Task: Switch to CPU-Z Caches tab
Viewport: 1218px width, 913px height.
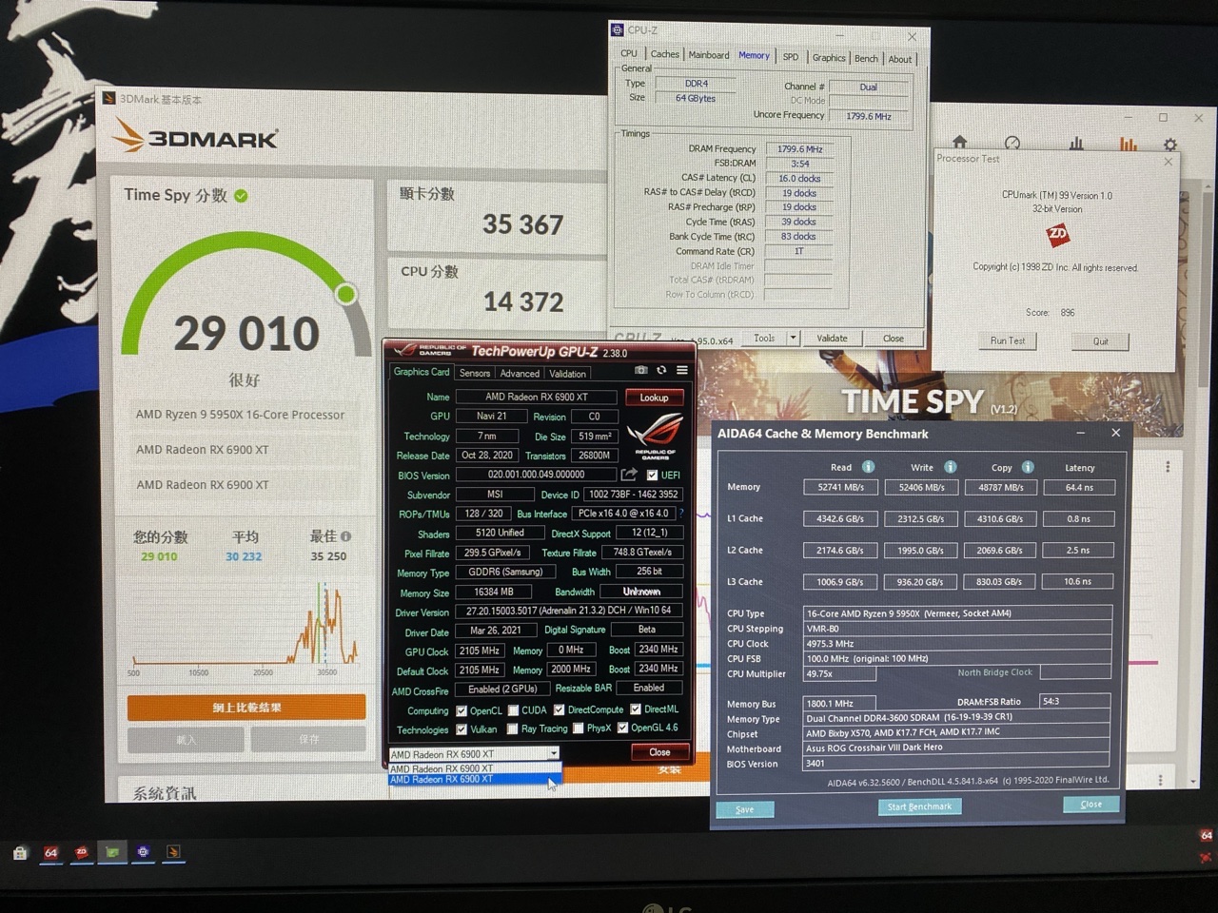Action: click(665, 54)
